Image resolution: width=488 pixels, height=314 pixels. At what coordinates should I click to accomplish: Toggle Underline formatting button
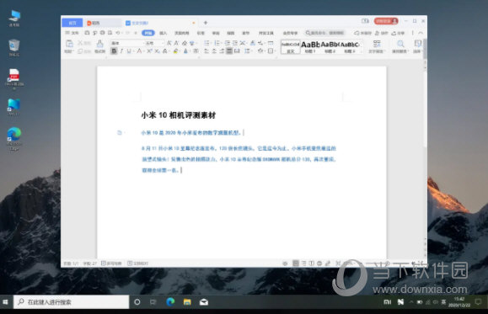pyautogui.click(x=129, y=51)
